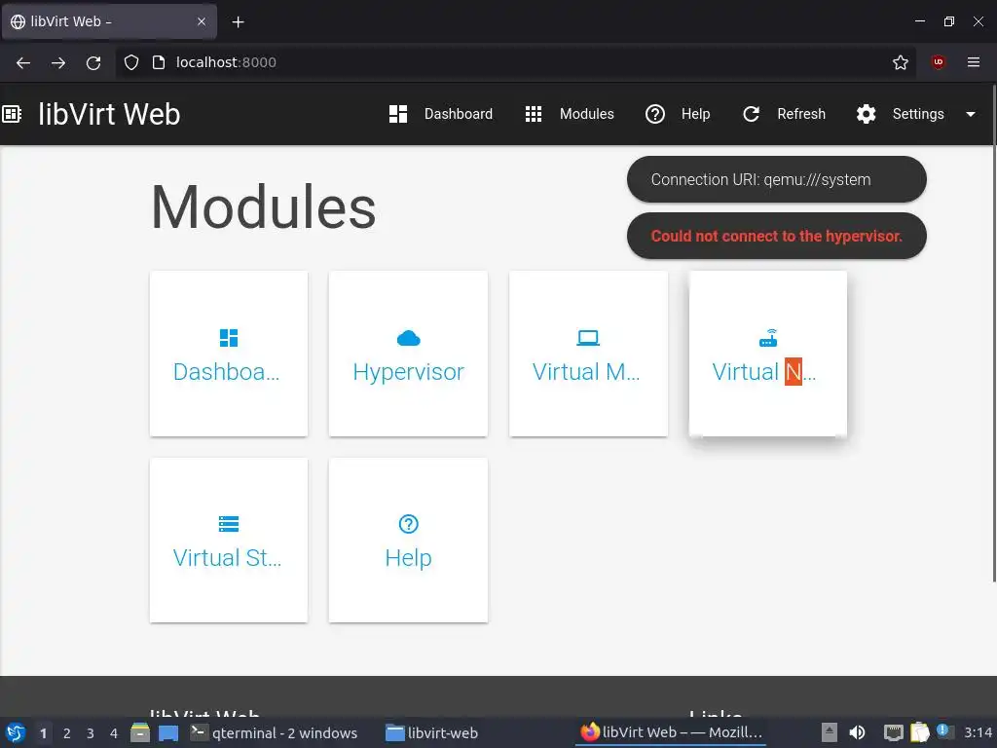Click the Settings gear icon
997x748 pixels.
(866, 114)
